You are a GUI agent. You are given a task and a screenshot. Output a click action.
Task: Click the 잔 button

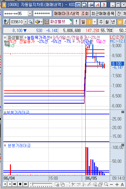[x=119, y=13]
